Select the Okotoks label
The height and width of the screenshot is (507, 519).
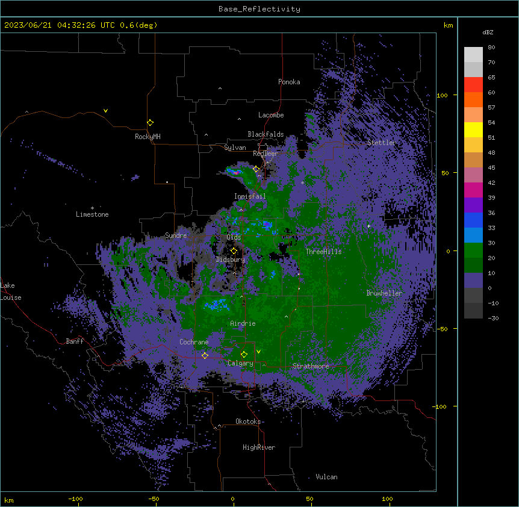coord(248,421)
